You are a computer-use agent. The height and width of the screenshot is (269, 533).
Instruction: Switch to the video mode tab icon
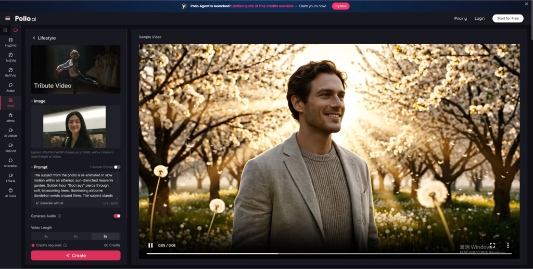(16, 30)
